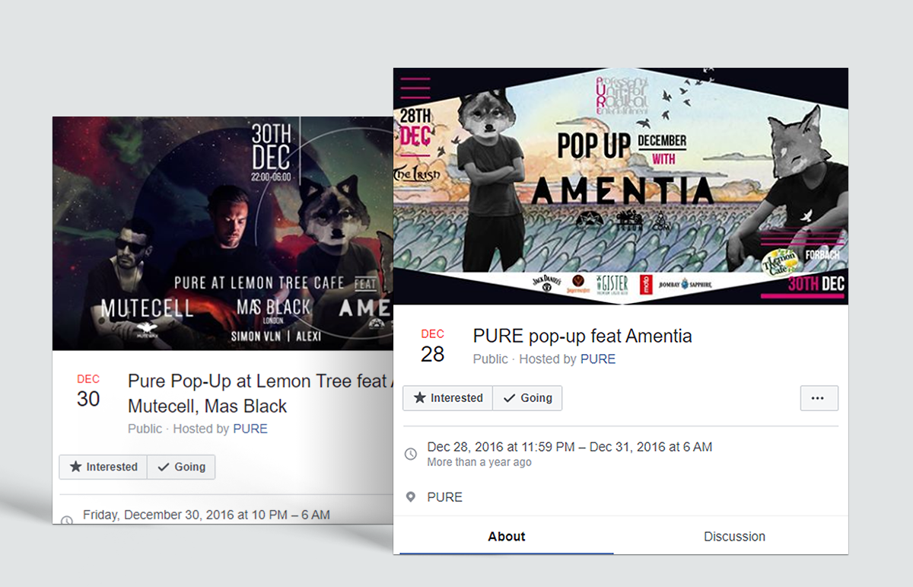Click the PURE location name
This screenshot has height=587, width=913.
(x=445, y=497)
